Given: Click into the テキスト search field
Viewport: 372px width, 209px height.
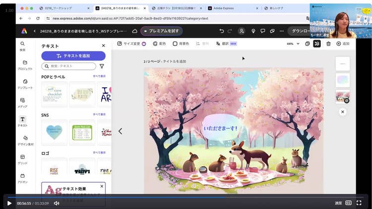Looking at the screenshot, I should (x=69, y=66).
